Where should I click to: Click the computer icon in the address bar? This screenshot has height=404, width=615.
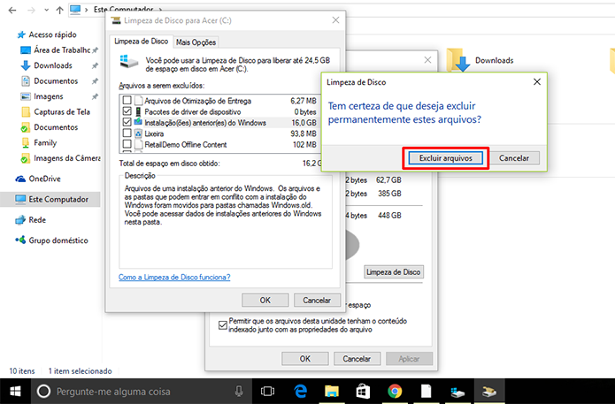pos(75,10)
